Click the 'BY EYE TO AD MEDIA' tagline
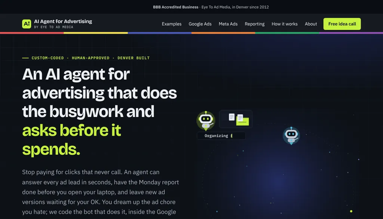The height and width of the screenshot is (219, 383). point(54,27)
